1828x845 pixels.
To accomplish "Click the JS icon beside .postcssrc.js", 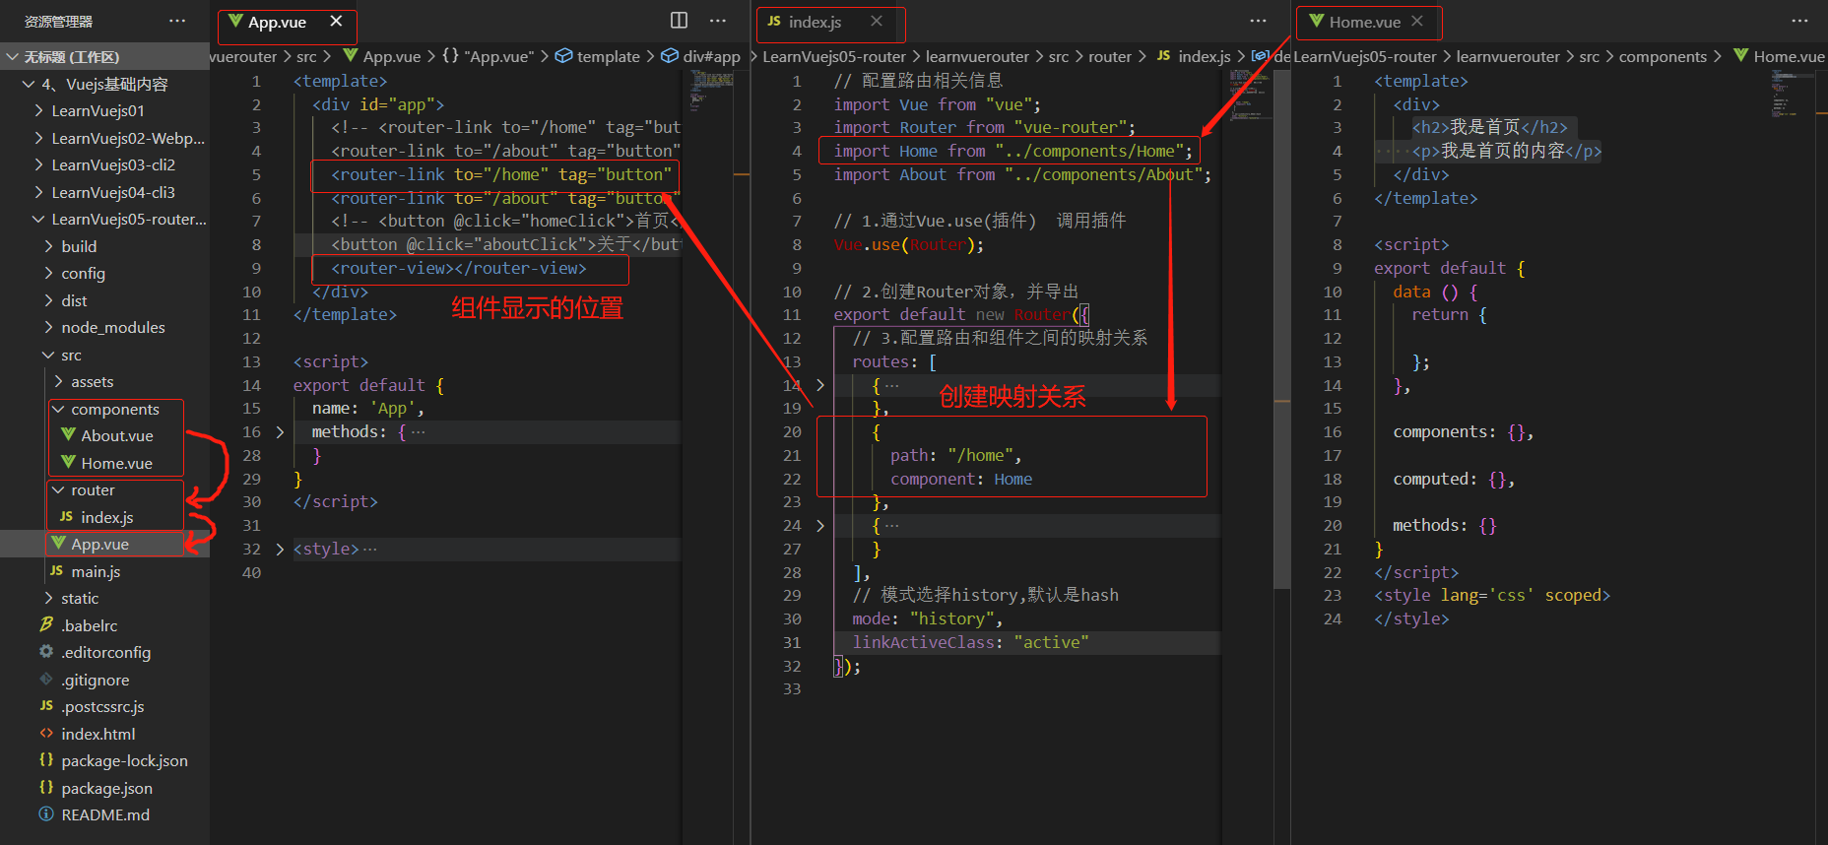I will [x=46, y=706].
